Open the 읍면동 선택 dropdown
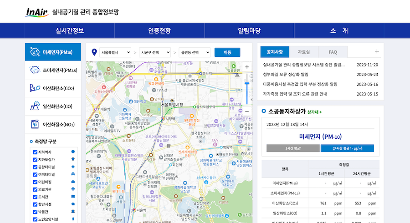This screenshot has height=223, width=410. click(195, 52)
